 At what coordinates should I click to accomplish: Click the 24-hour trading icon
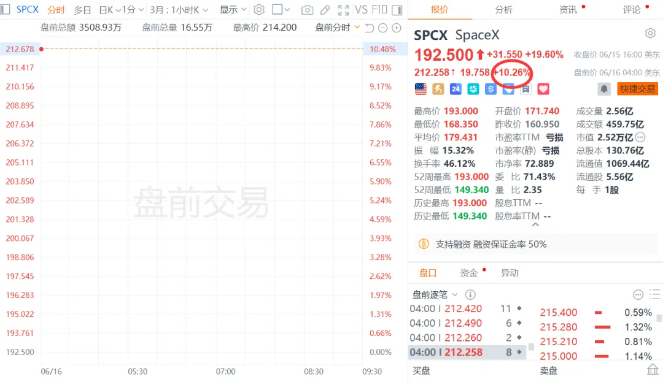tap(456, 89)
